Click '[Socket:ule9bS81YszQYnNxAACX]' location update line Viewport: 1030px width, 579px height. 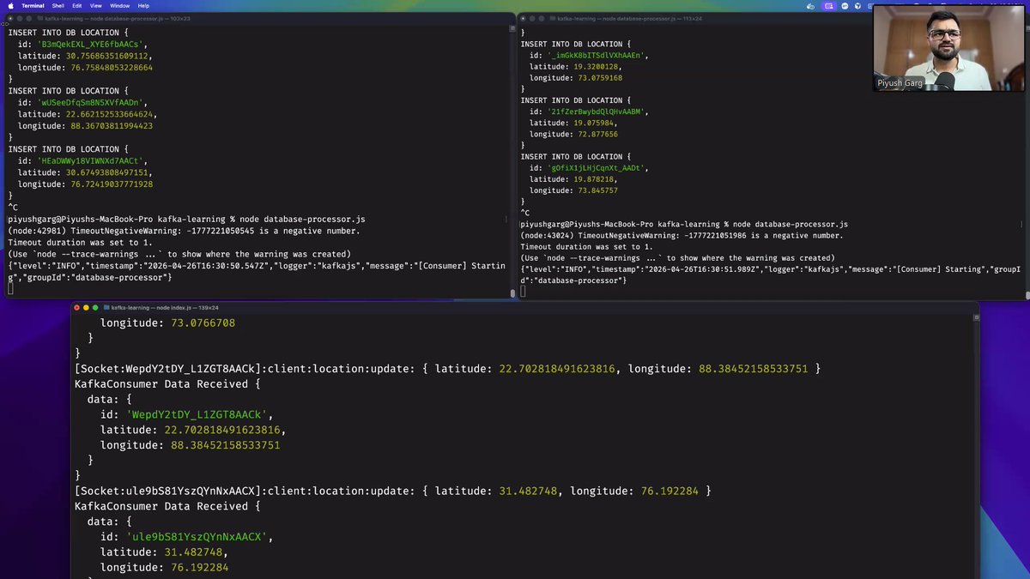[392, 491]
